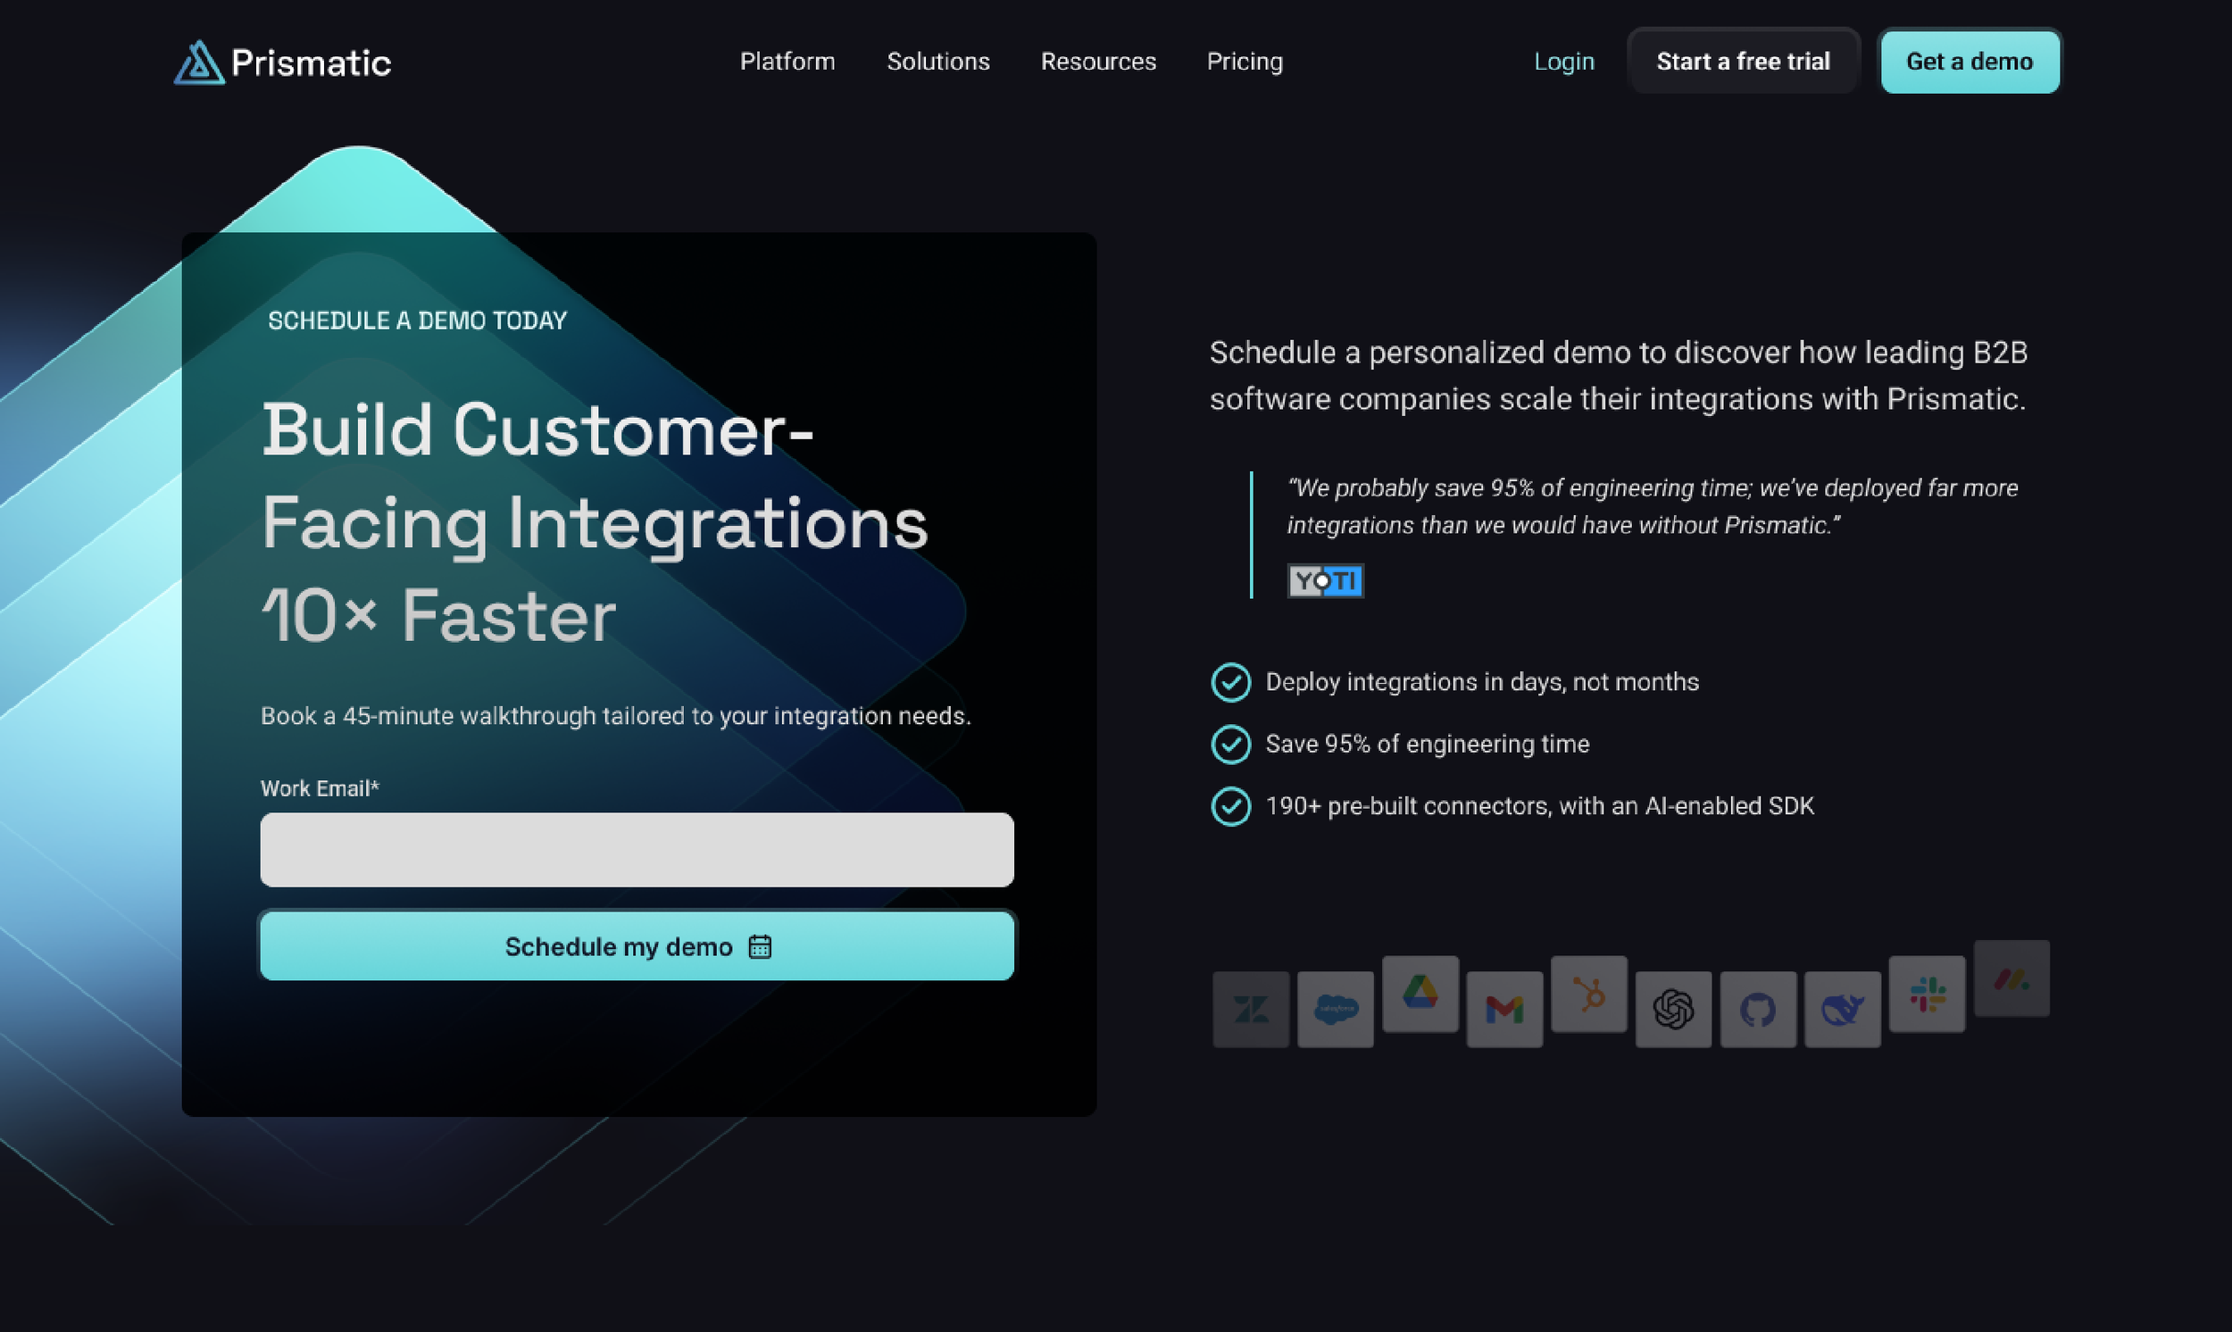Click the checkmark beside 'Save 95% of engineering time'
This screenshot has width=2232, height=1332.
click(x=1231, y=744)
